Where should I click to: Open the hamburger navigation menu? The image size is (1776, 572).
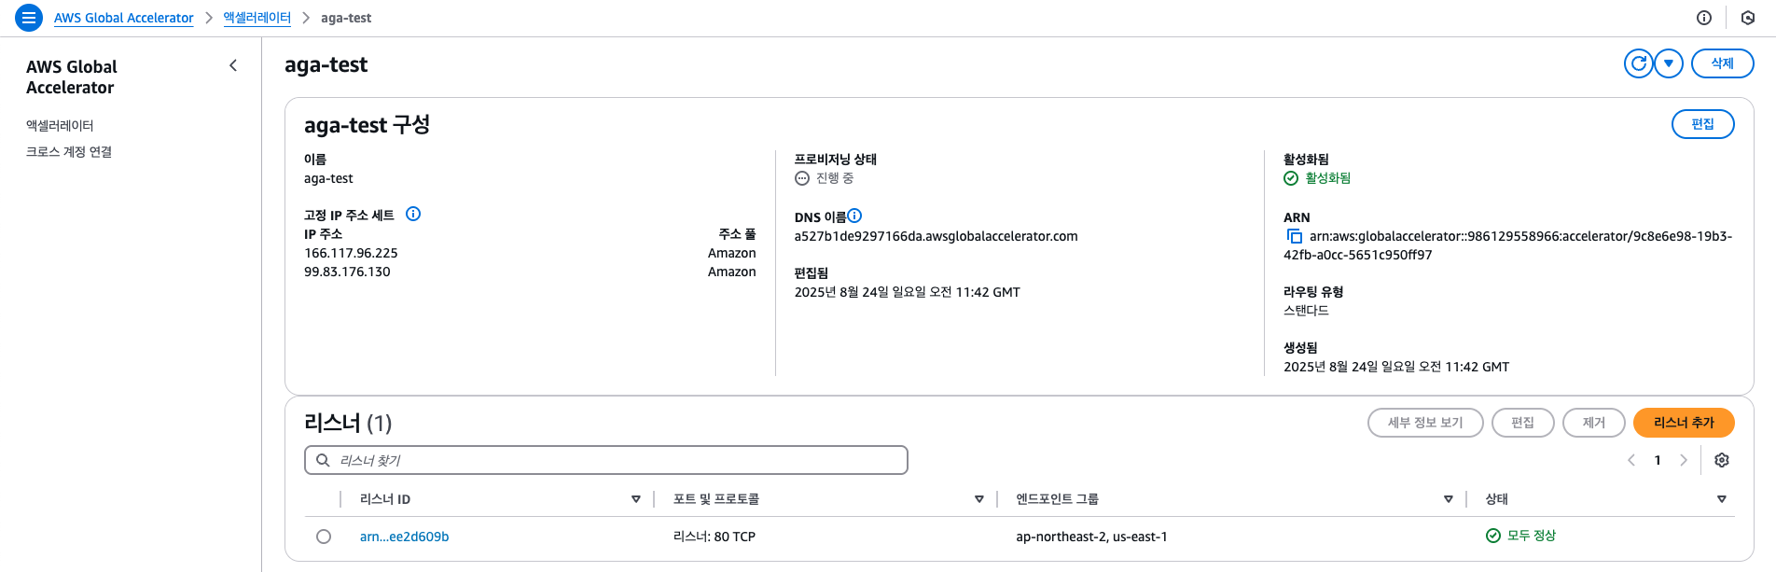[x=29, y=18]
